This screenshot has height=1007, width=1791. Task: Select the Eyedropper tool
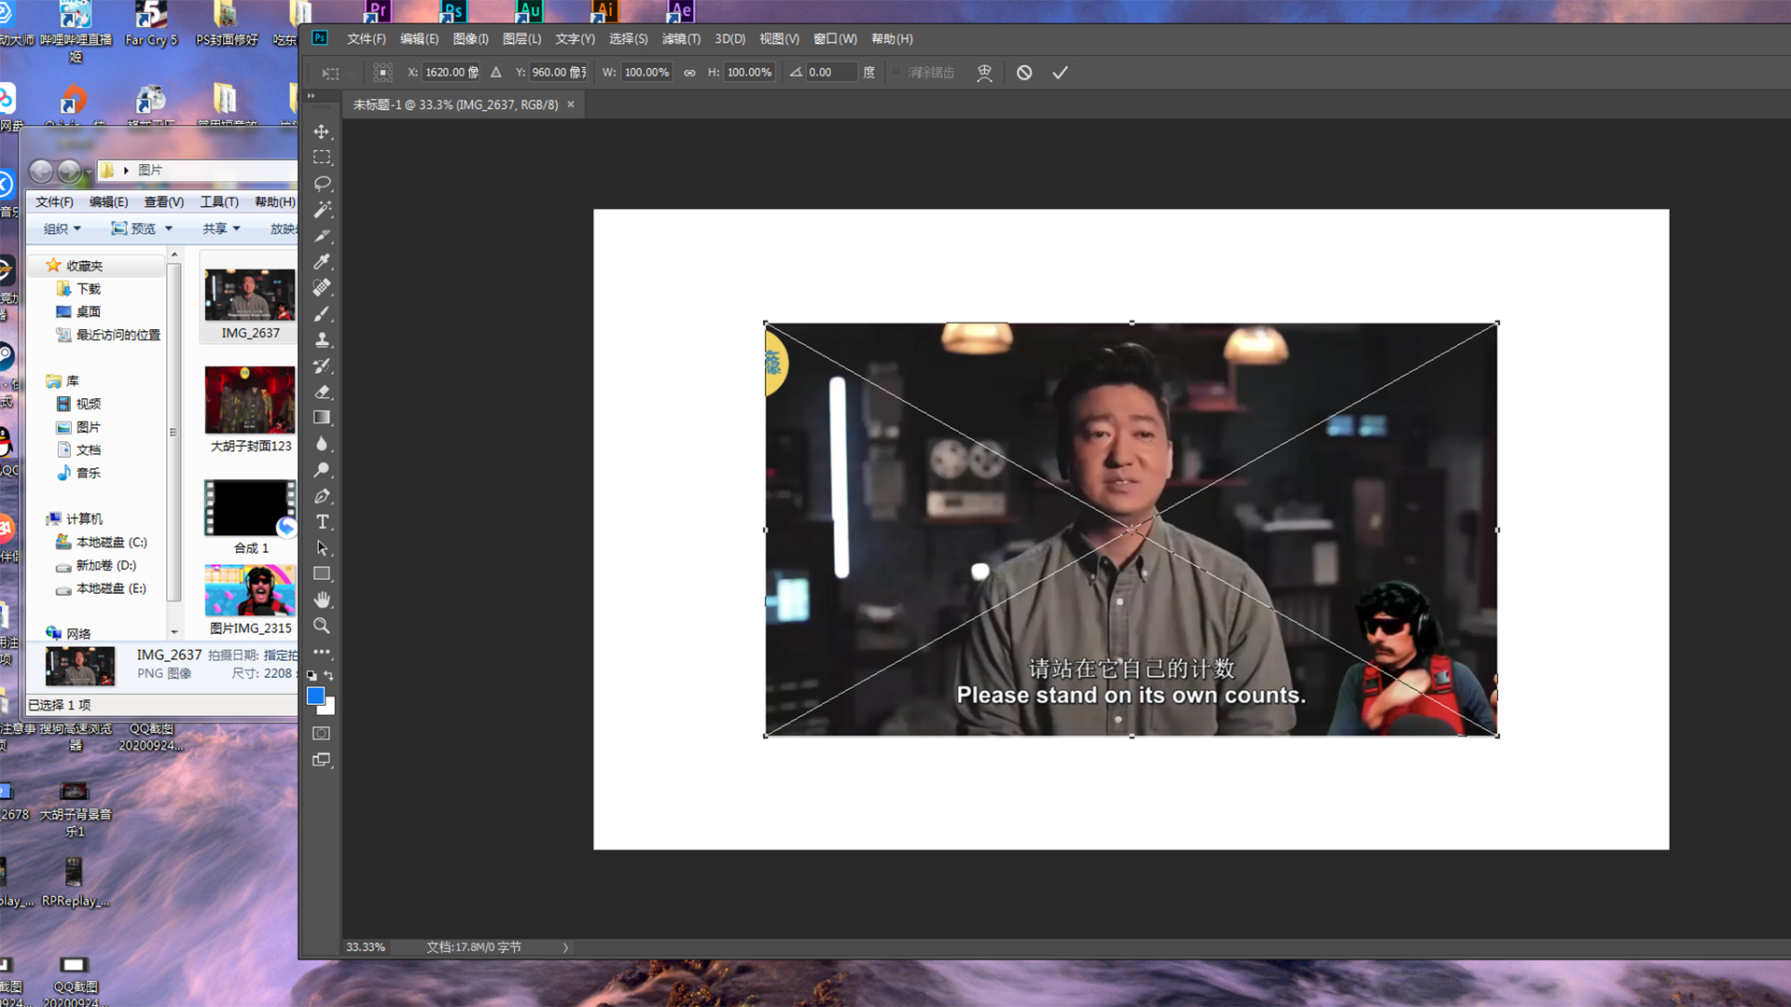322,262
